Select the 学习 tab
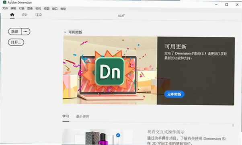 66,116
